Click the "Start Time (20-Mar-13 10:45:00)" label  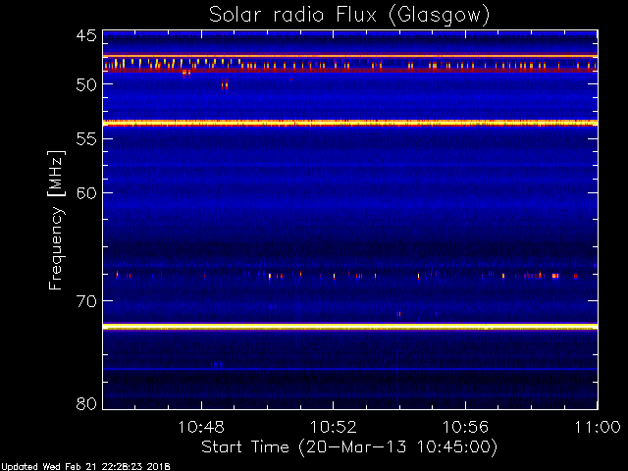click(349, 447)
